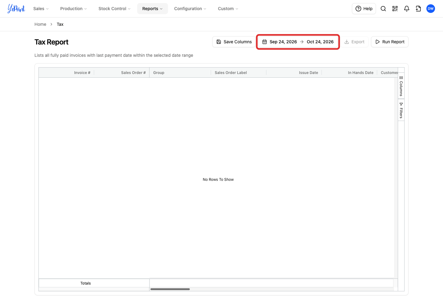Click Run Report
443x307 pixels.
coord(390,42)
